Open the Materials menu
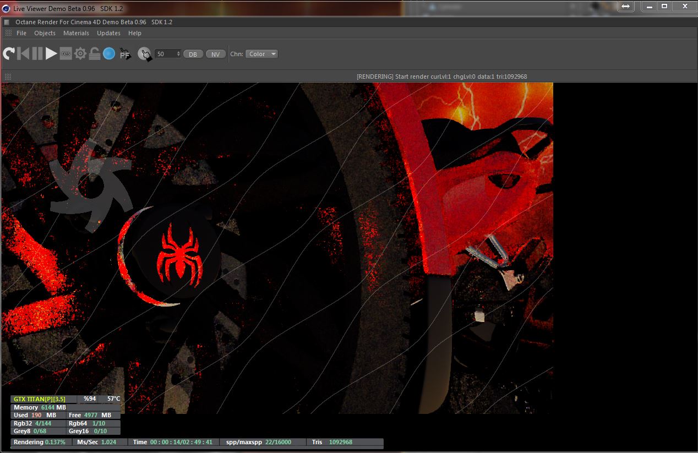Image resolution: width=698 pixels, height=453 pixels. coord(76,33)
